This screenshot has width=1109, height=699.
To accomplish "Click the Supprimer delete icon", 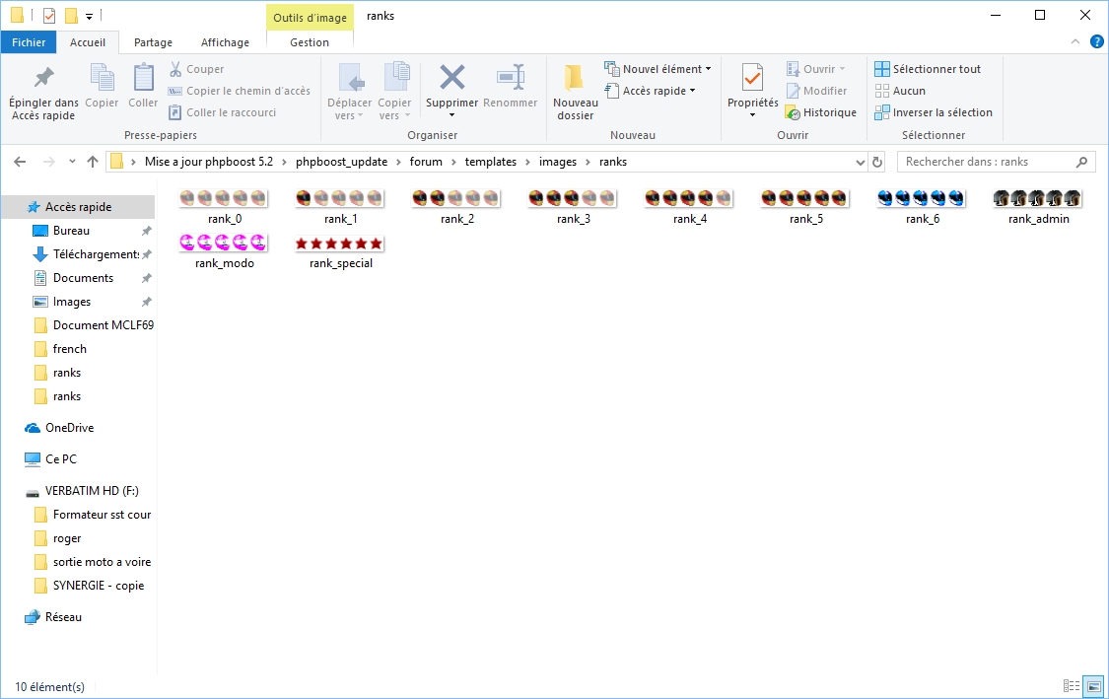I will tap(451, 79).
